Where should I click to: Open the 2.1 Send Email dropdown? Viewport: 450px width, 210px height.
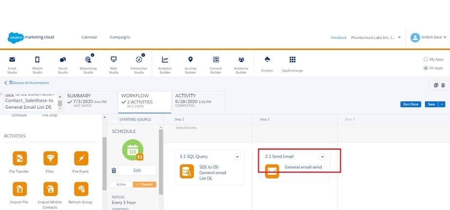tap(322, 157)
